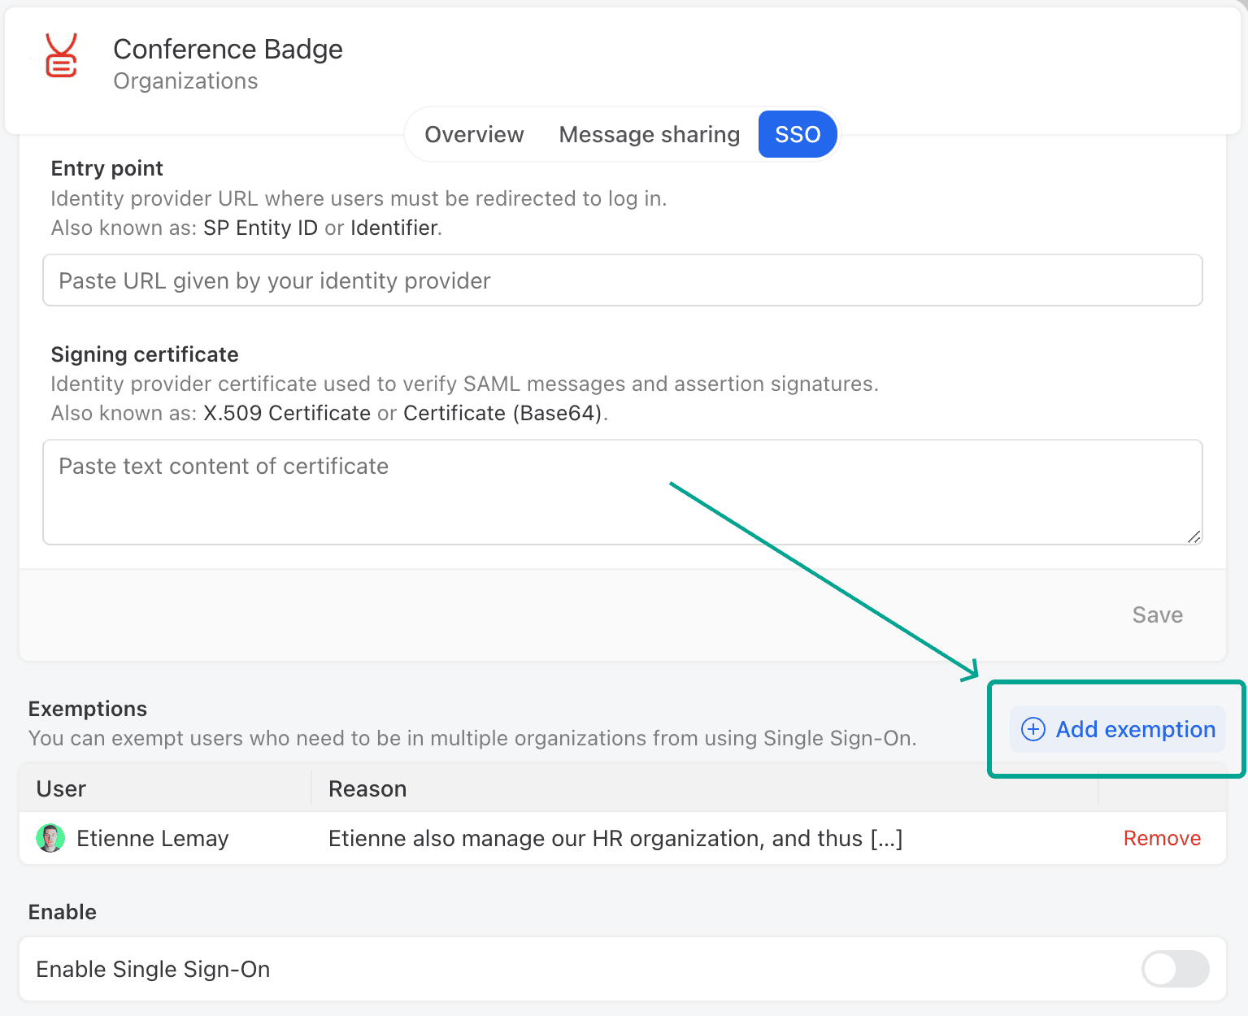Expand the truncated exemption reason text
The width and height of the screenshot is (1248, 1016).
pyautogui.click(x=886, y=838)
